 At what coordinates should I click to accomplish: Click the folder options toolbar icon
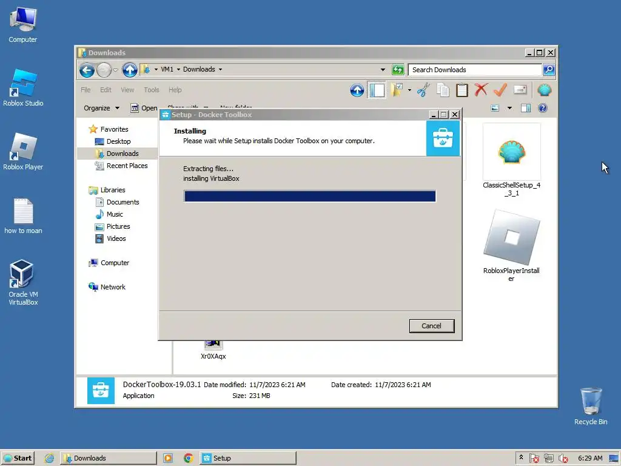pyautogui.click(x=397, y=90)
